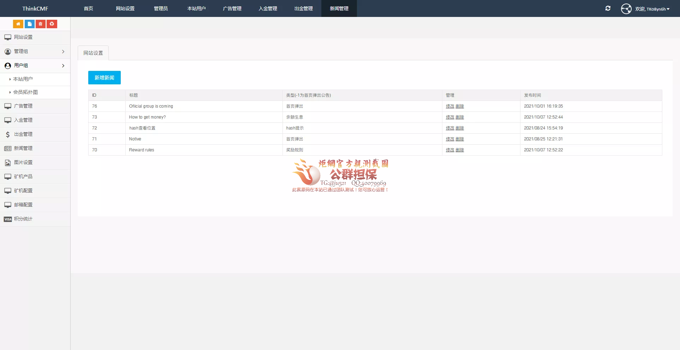Image resolution: width=680 pixels, height=350 pixels.
Task: Click the red recycle icon button
Action: click(x=52, y=24)
